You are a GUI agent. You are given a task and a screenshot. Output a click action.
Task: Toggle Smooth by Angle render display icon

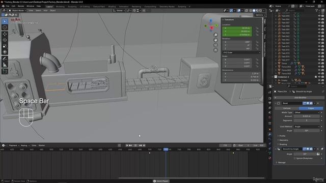[x=311, y=149]
